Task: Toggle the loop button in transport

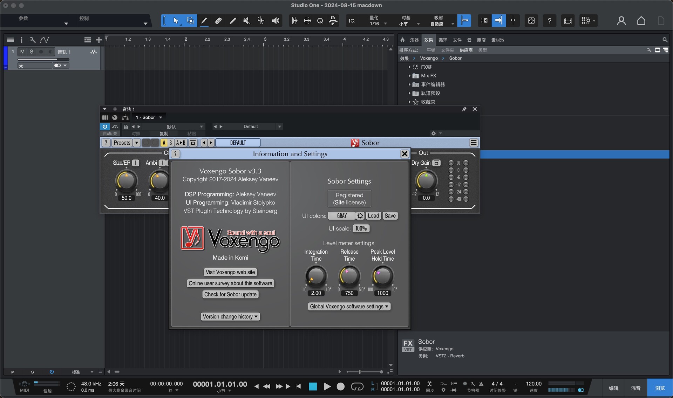Action: 357,386
